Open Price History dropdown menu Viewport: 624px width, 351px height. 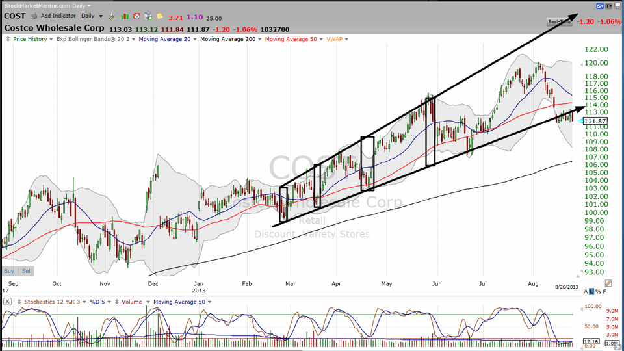tap(51, 39)
